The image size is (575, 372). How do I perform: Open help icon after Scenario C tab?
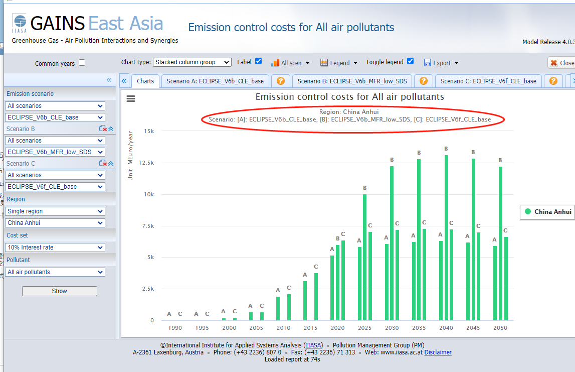point(553,81)
